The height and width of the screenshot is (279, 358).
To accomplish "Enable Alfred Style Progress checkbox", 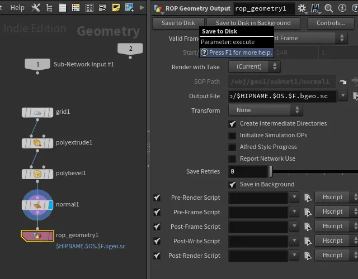I will [x=233, y=147].
